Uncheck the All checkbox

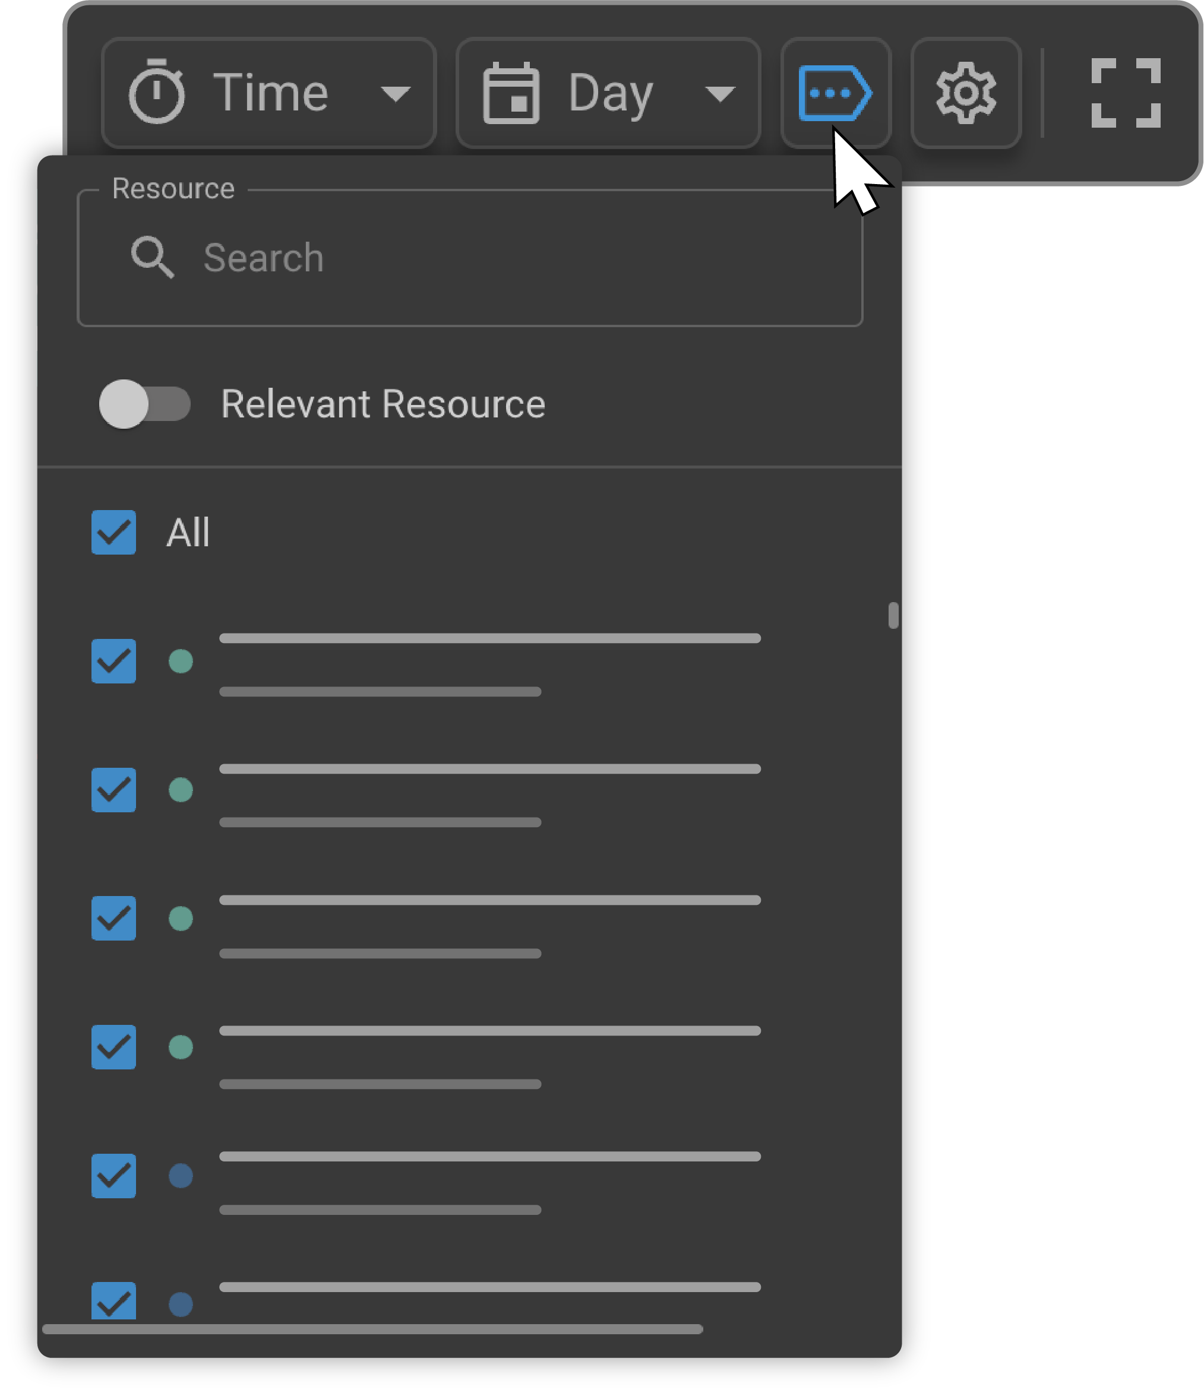pyautogui.click(x=113, y=532)
